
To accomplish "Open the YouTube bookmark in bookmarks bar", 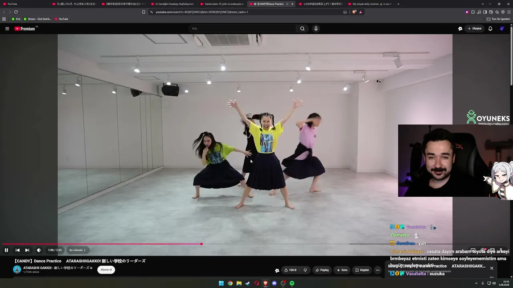I will [x=61, y=19].
